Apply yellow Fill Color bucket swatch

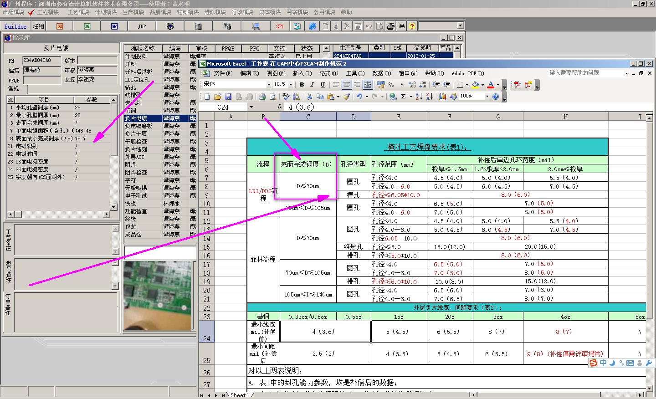[x=475, y=85]
